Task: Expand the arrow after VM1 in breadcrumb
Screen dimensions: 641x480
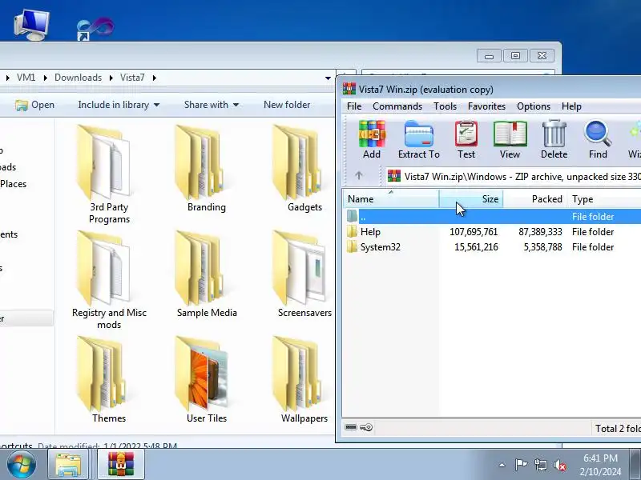Action: 45,78
